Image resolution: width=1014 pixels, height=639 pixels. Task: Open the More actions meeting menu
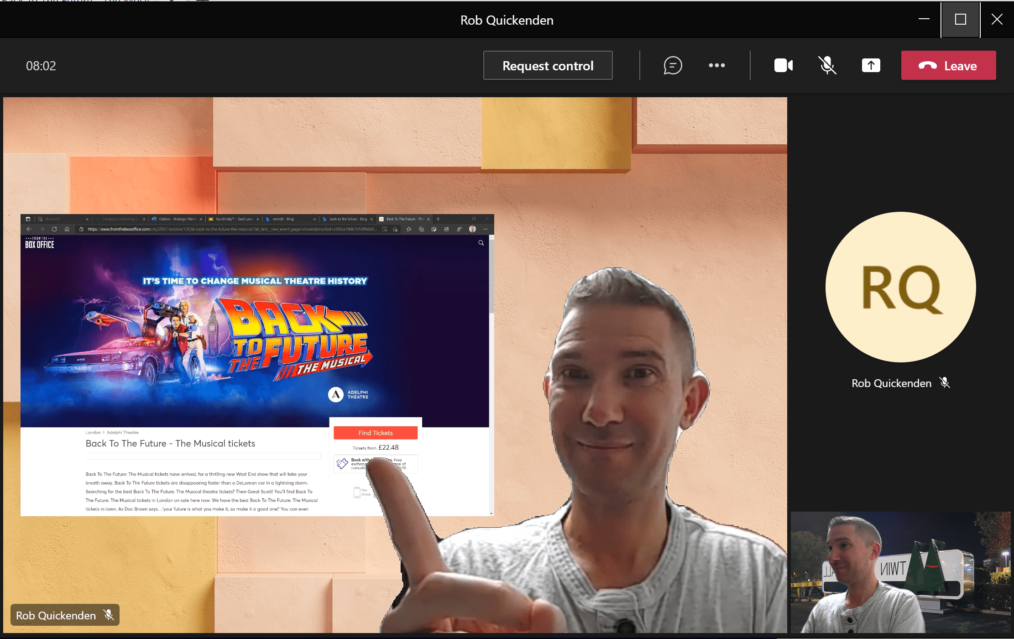(716, 65)
